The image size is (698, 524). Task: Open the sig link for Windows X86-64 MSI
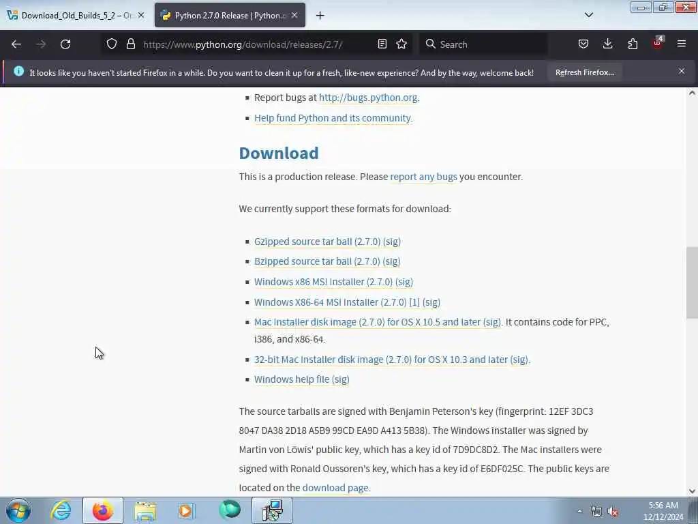pyautogui.click(x=431, y=302)
